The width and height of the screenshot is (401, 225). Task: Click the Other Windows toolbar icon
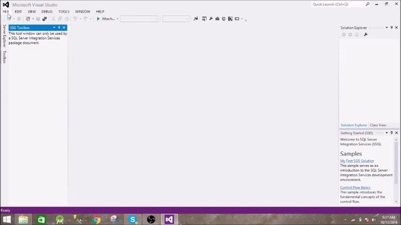coord(237,19)
